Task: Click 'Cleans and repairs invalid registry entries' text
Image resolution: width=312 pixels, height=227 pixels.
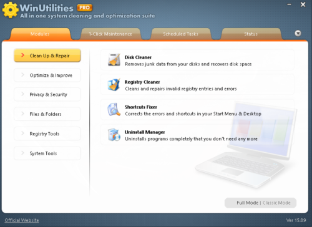Action: (x=181, y=89)
